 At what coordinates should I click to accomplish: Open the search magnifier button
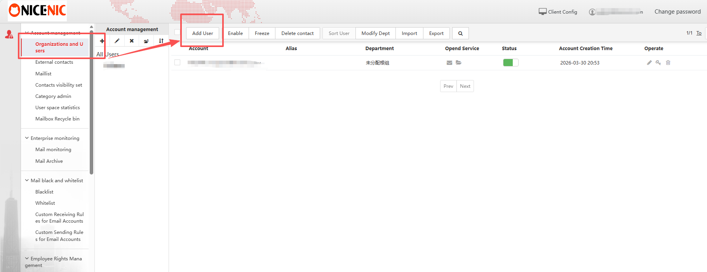tap(460, 33)
